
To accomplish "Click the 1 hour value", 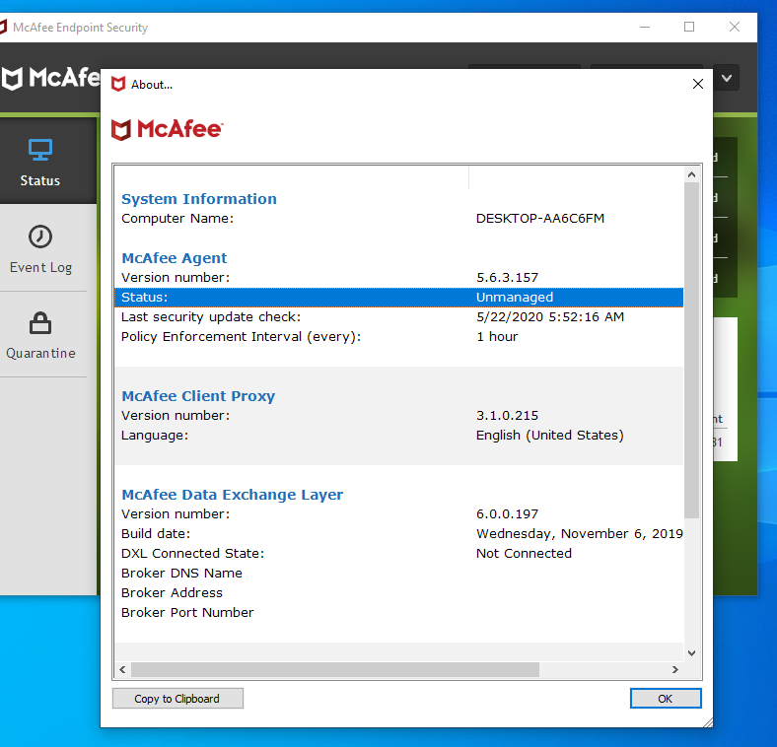I will (x=497, y=337).
